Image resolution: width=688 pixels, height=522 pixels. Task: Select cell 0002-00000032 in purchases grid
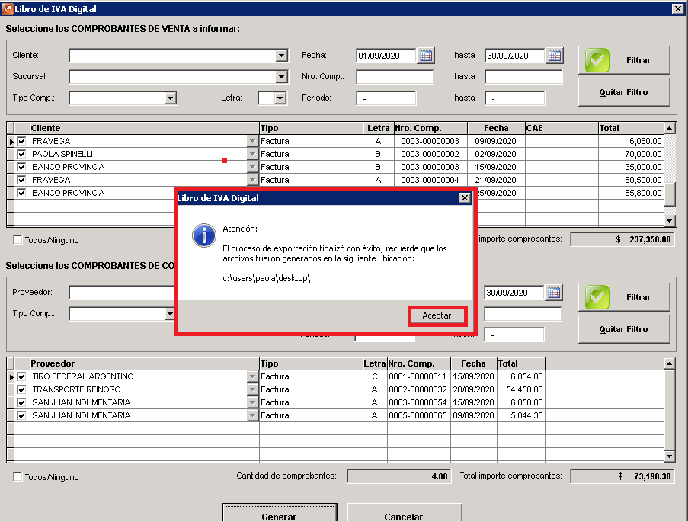click(x=418, y=389)
